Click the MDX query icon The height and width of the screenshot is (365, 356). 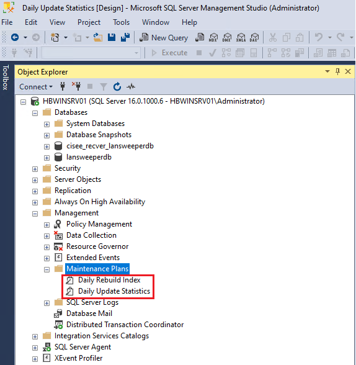213,37
